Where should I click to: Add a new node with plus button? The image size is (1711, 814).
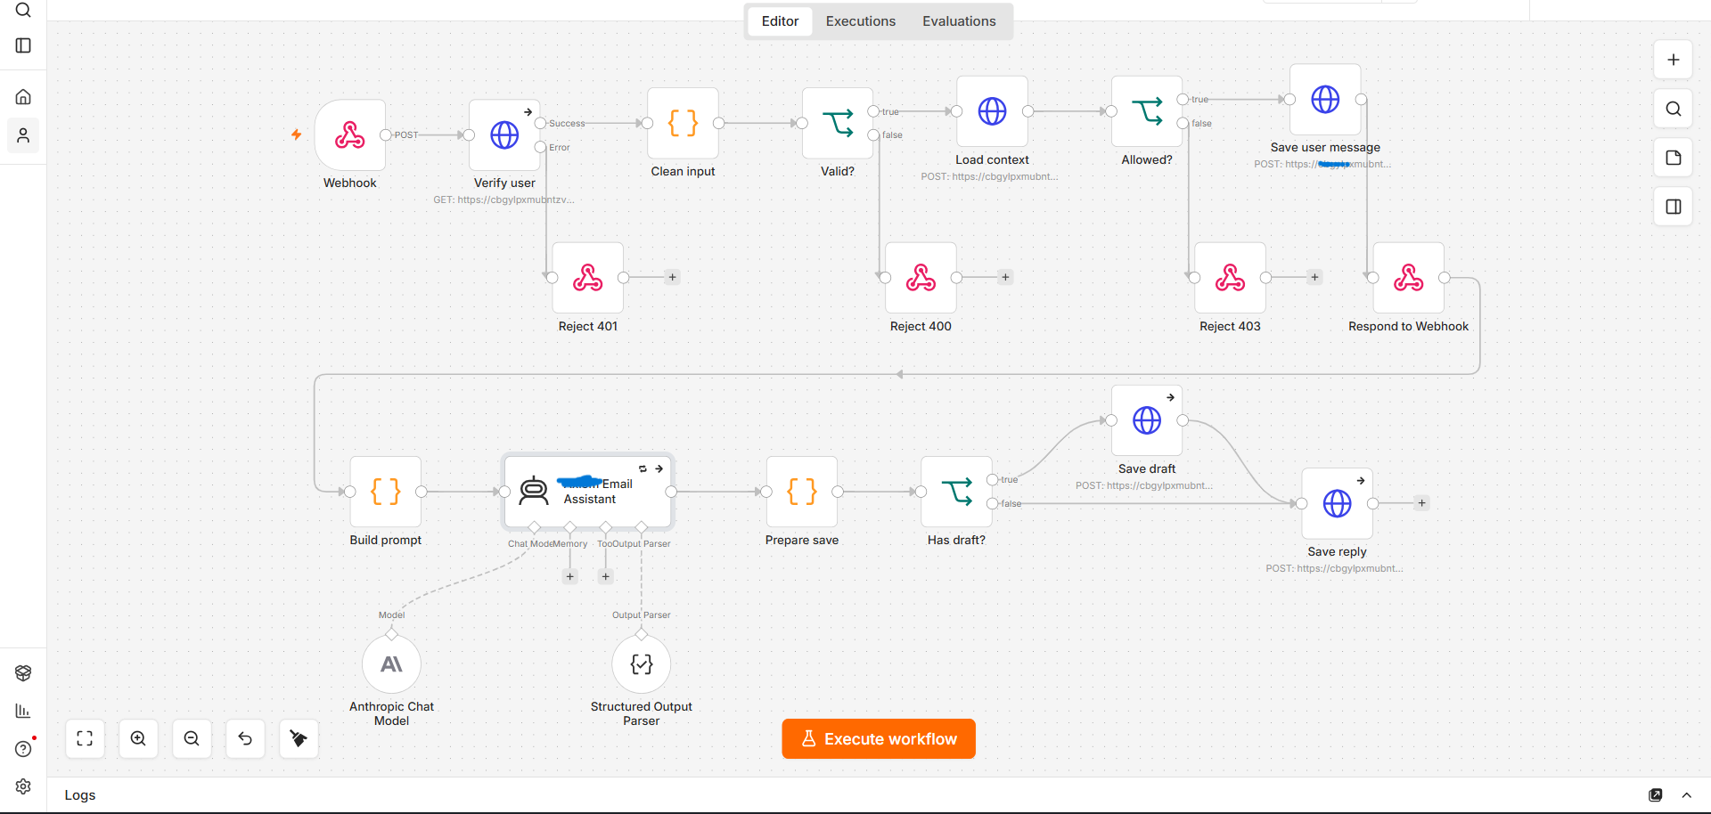(1674, 60)
